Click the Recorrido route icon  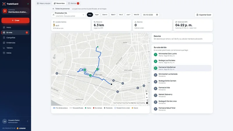pos(94,22)
